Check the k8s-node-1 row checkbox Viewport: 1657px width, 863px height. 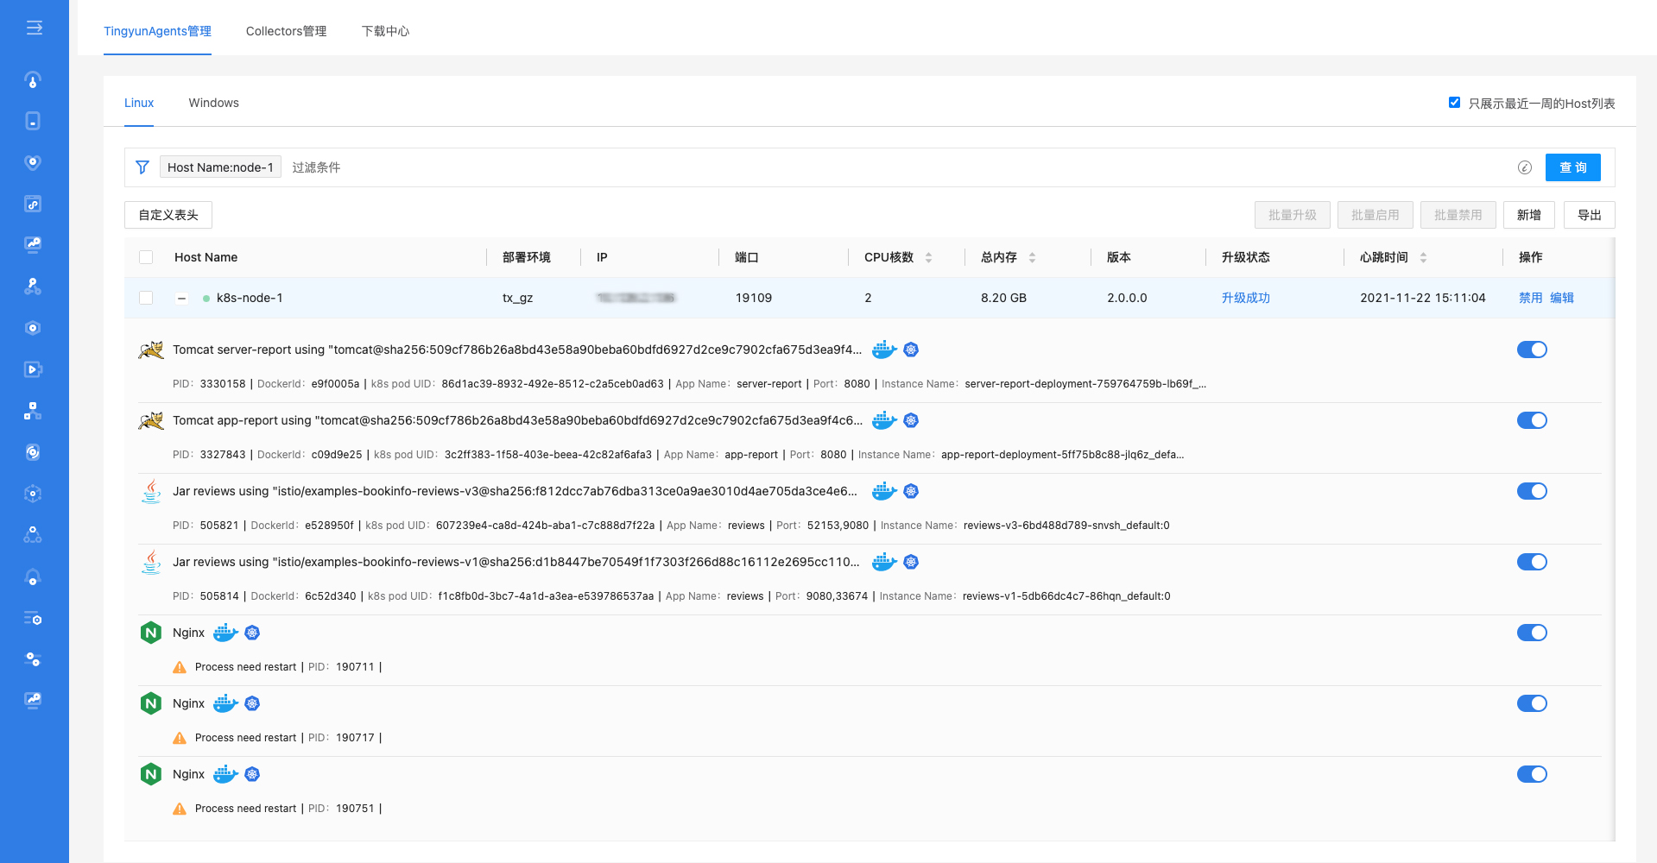click(146, 298)
